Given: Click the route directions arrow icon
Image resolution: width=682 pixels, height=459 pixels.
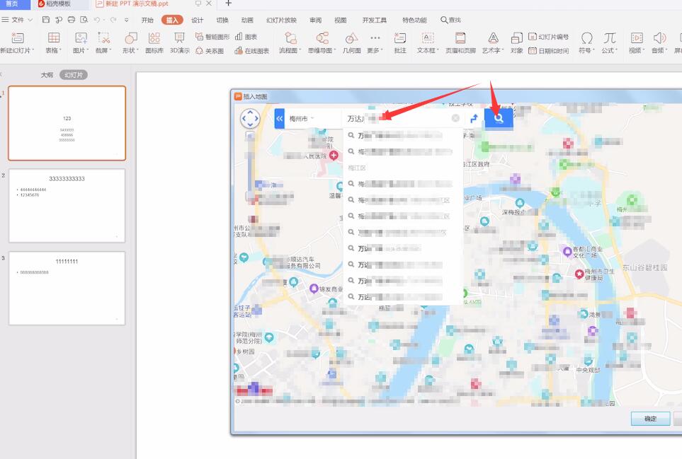Looking at the screenshot, I should tap(474, 118).
